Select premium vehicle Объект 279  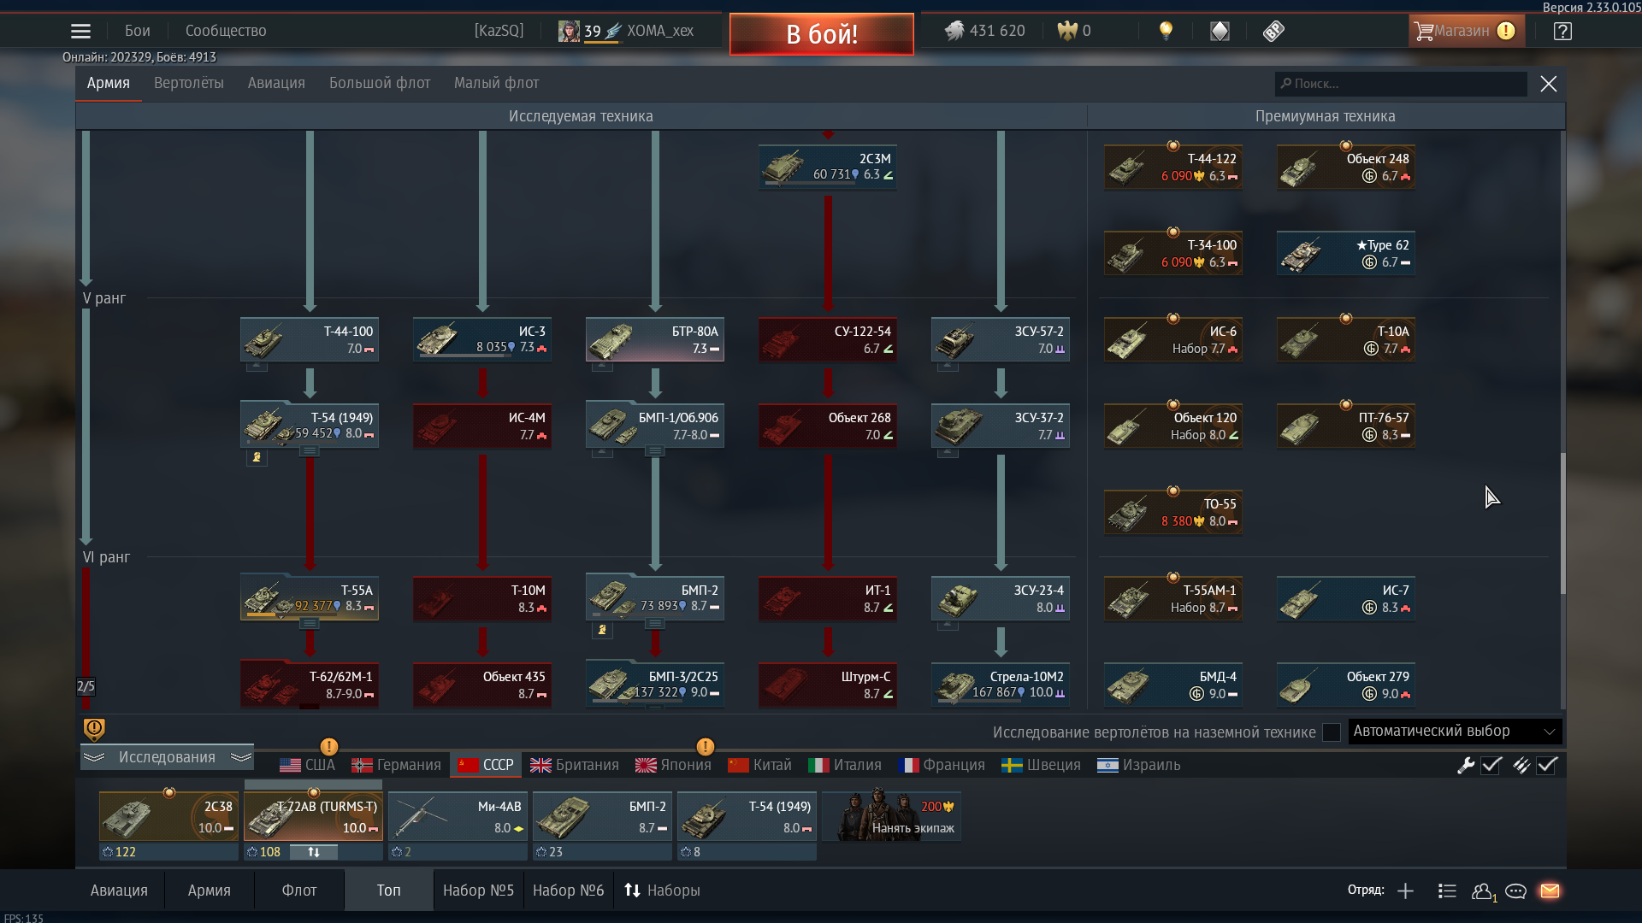click(x=1345, y=685)
